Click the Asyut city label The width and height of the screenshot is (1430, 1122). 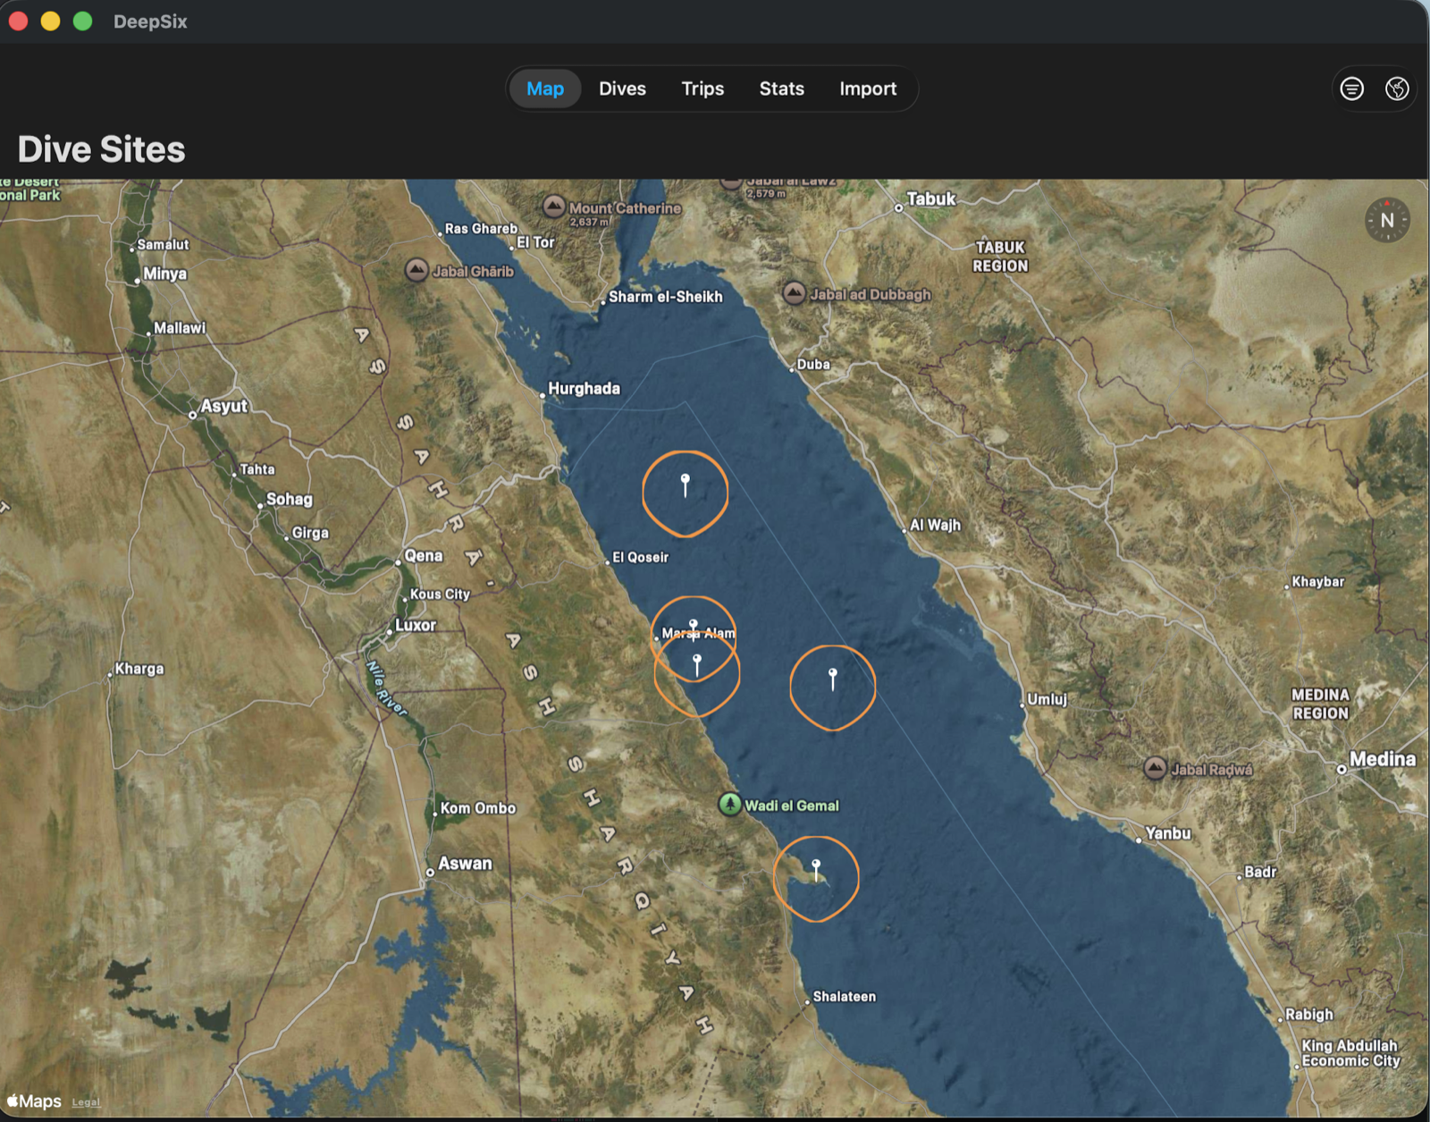tap(223, 406)
